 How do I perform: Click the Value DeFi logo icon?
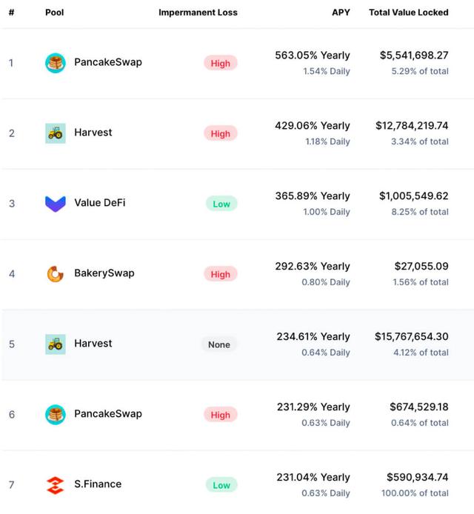(x=56, y=204)
